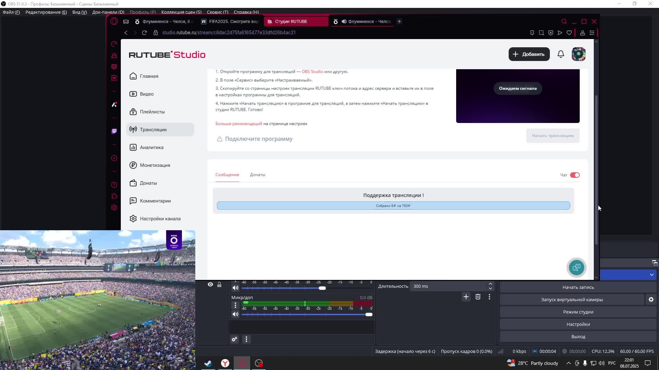Open Настройки канала sidebar item

160,219
